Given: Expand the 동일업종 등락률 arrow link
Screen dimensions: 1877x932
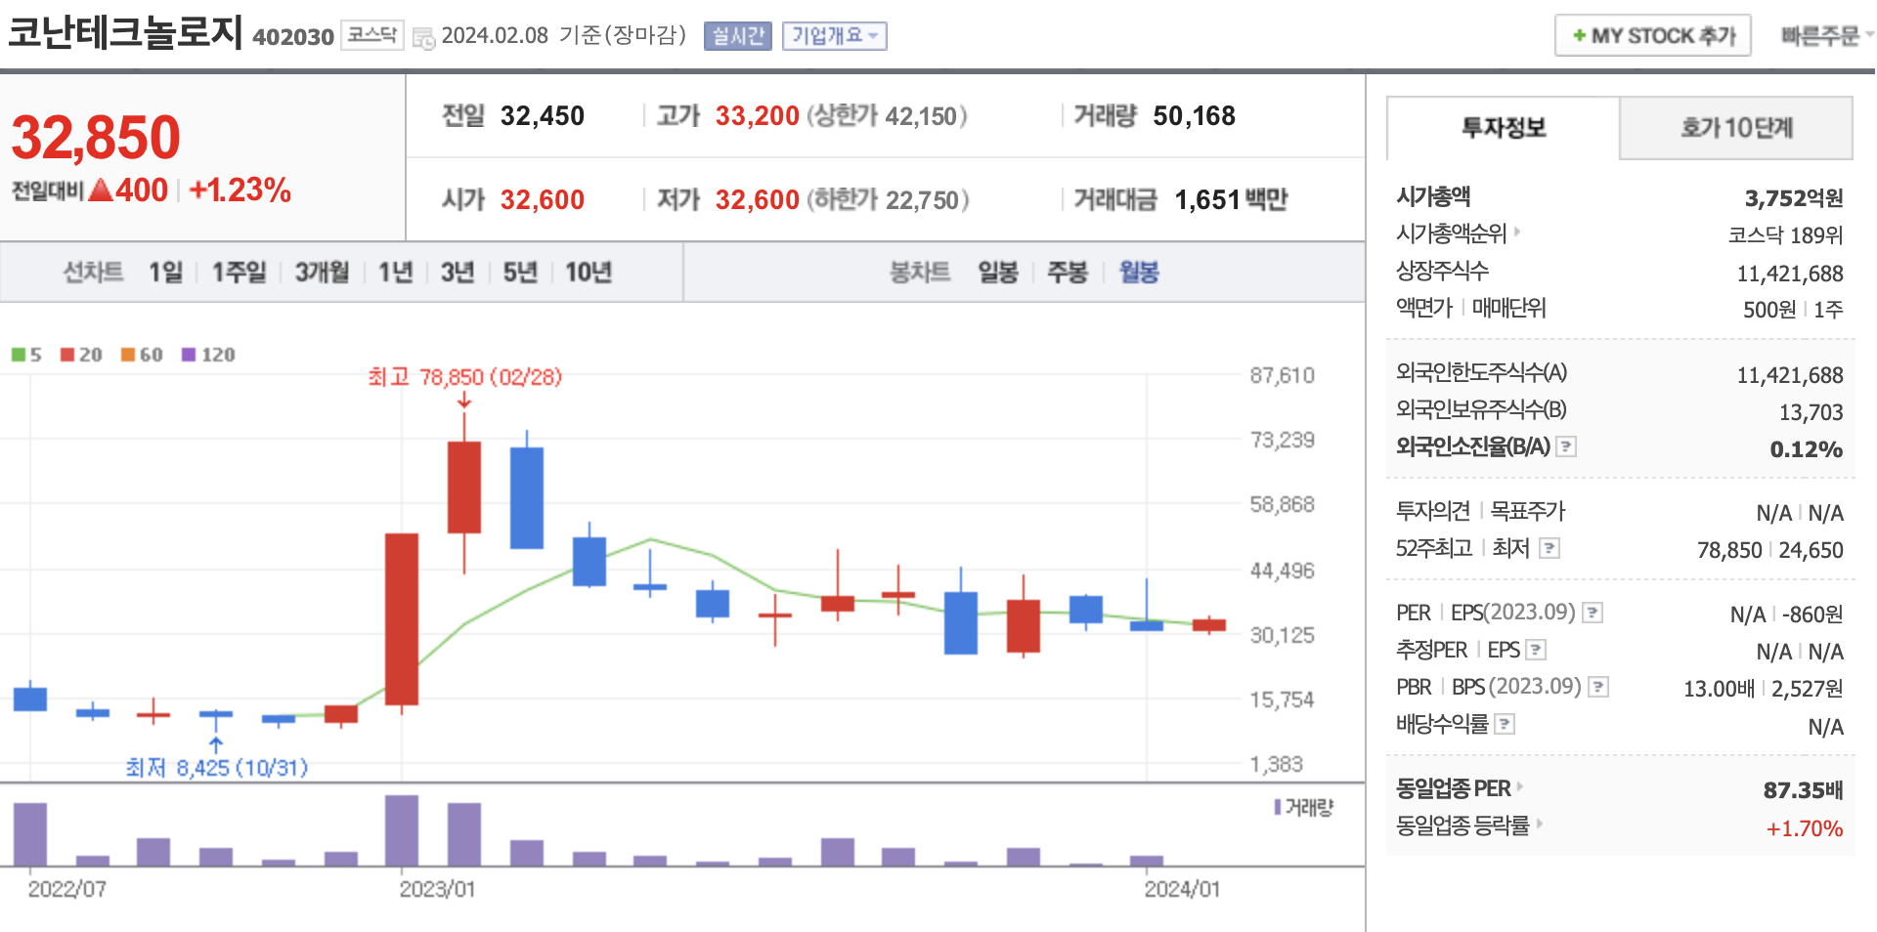Looking at the screenshot, I should point(1540,824).
